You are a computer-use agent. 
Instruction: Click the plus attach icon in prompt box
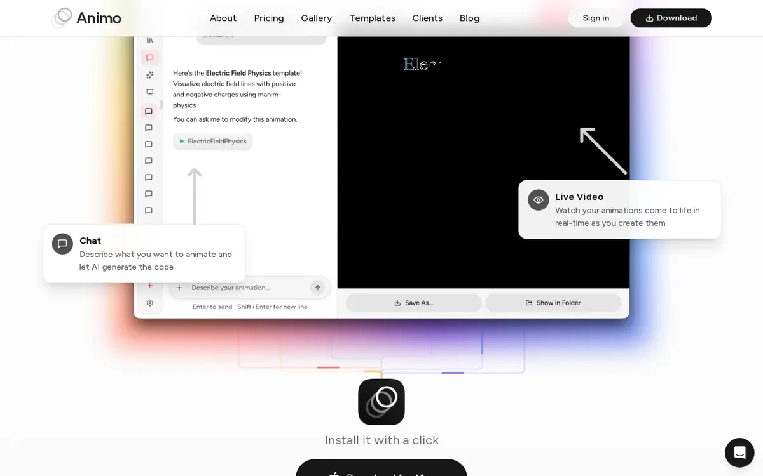pyautogui.click(x=179, y=288)
